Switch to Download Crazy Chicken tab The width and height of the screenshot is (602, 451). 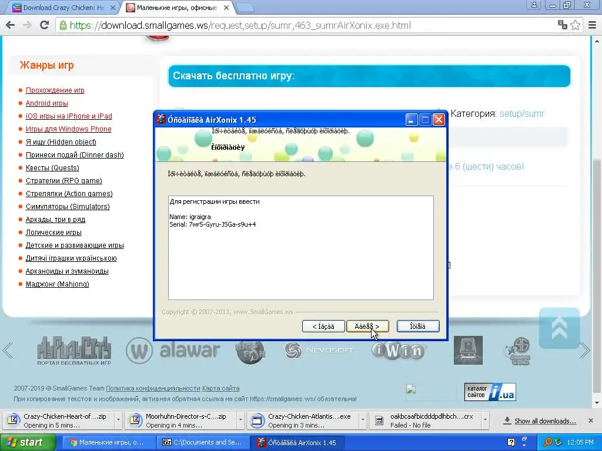[x=63, y=8]
